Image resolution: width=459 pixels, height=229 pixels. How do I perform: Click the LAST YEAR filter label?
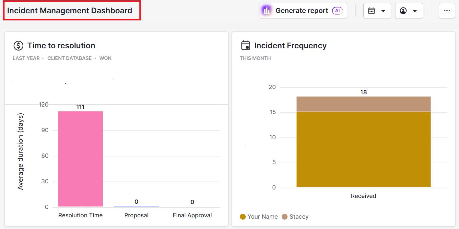(x=26, y=58)
